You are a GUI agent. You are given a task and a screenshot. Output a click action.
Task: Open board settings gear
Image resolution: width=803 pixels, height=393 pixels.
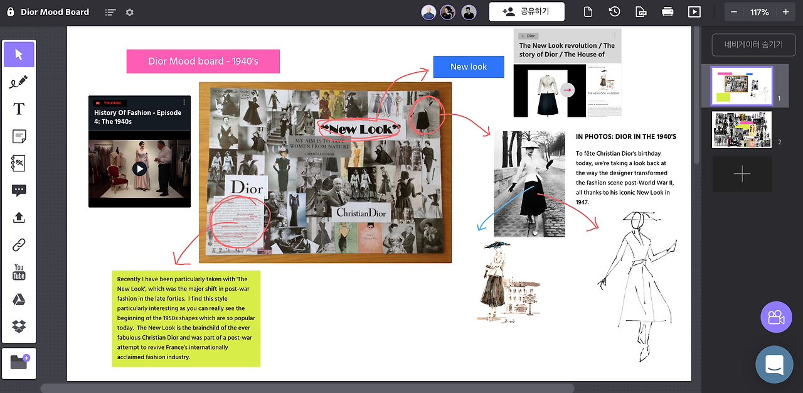pos(130,12)
